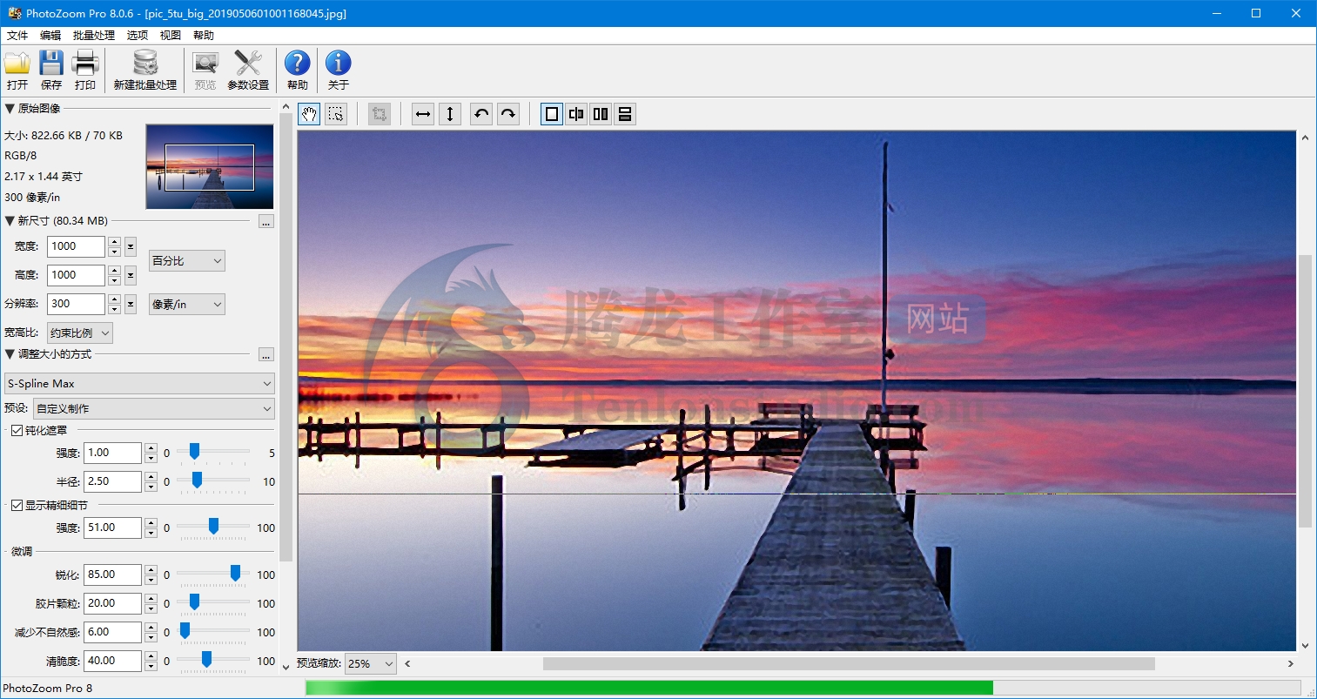The height and width of the screenshot is (699, 1317).
Task: Open 参数设置 preferences tool
Action: [x=248, y=70]
